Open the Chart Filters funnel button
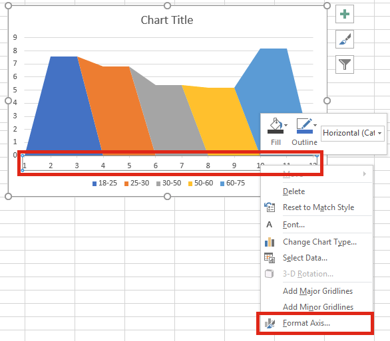The height and width of the screenshot is (341, 390). coord(345,64)
